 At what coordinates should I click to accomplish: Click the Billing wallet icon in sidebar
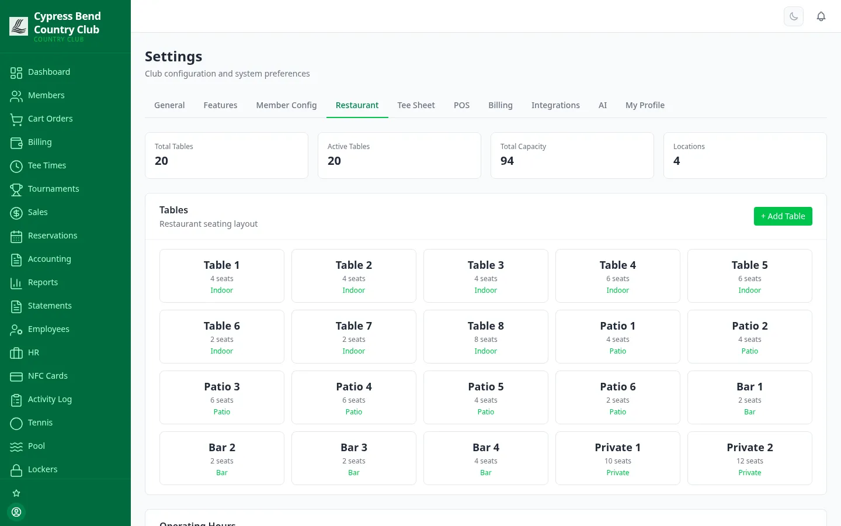[x=16, y=143]
